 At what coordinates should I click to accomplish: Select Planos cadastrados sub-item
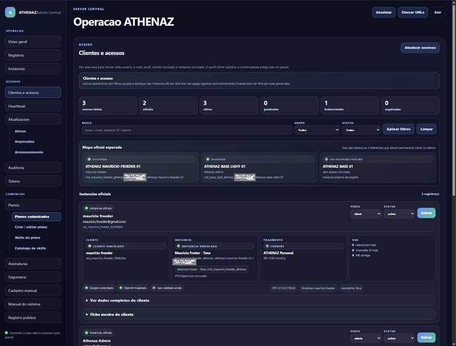(x=36, y=217)
